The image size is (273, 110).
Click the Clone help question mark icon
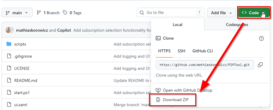(261, 38)
